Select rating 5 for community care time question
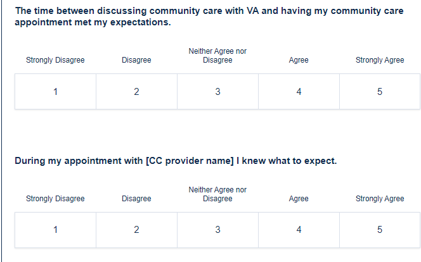 click(380, 92)
